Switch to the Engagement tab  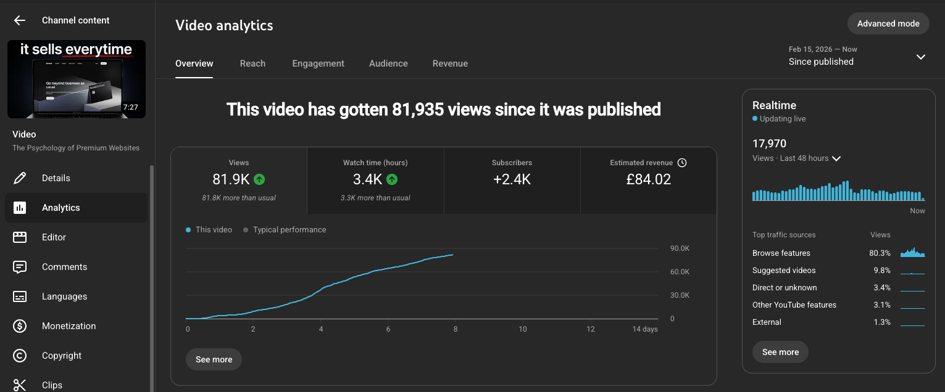click(318, 63)
